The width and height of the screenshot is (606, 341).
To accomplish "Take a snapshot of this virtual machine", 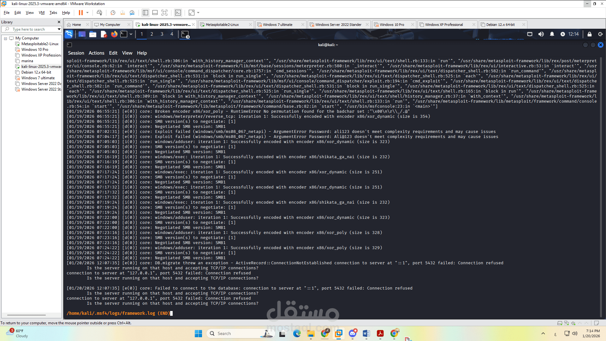I will 113,13.
